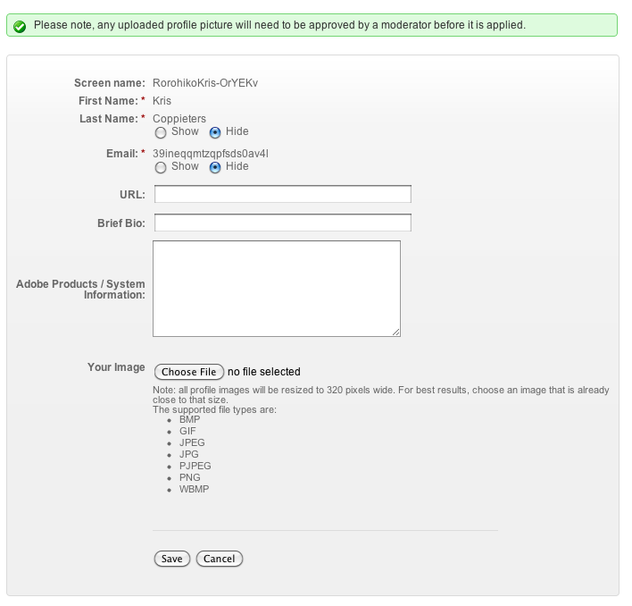Save the profile changes
This screenshot has height=606, width=632.
(x=172, y=559)
